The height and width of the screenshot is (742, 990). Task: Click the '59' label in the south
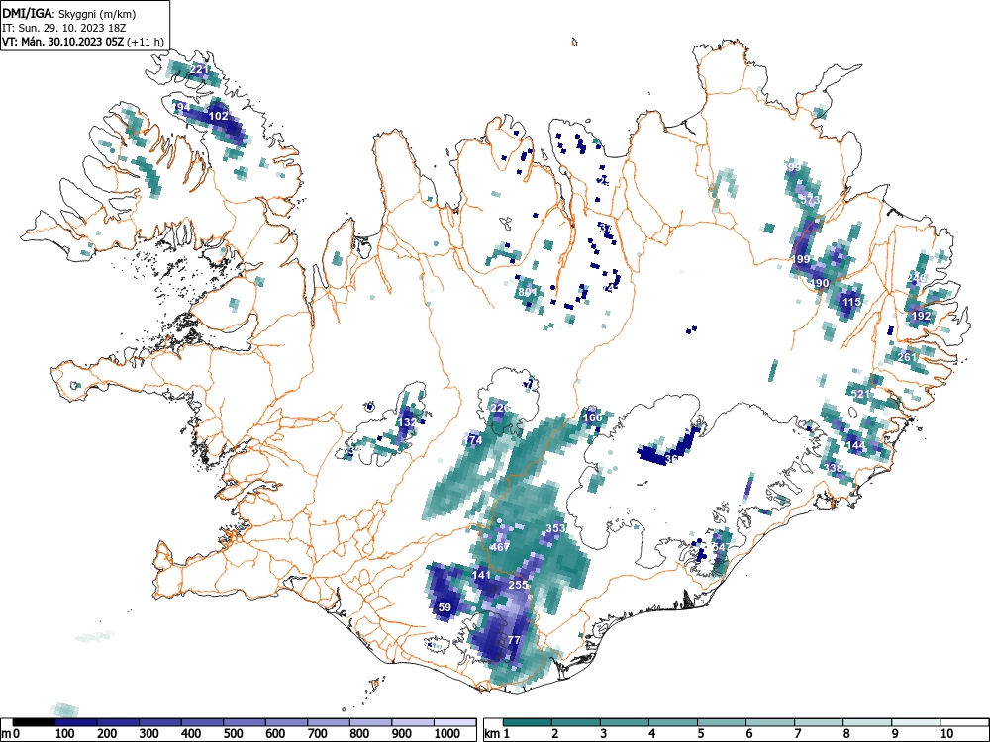tap(445, 607)
